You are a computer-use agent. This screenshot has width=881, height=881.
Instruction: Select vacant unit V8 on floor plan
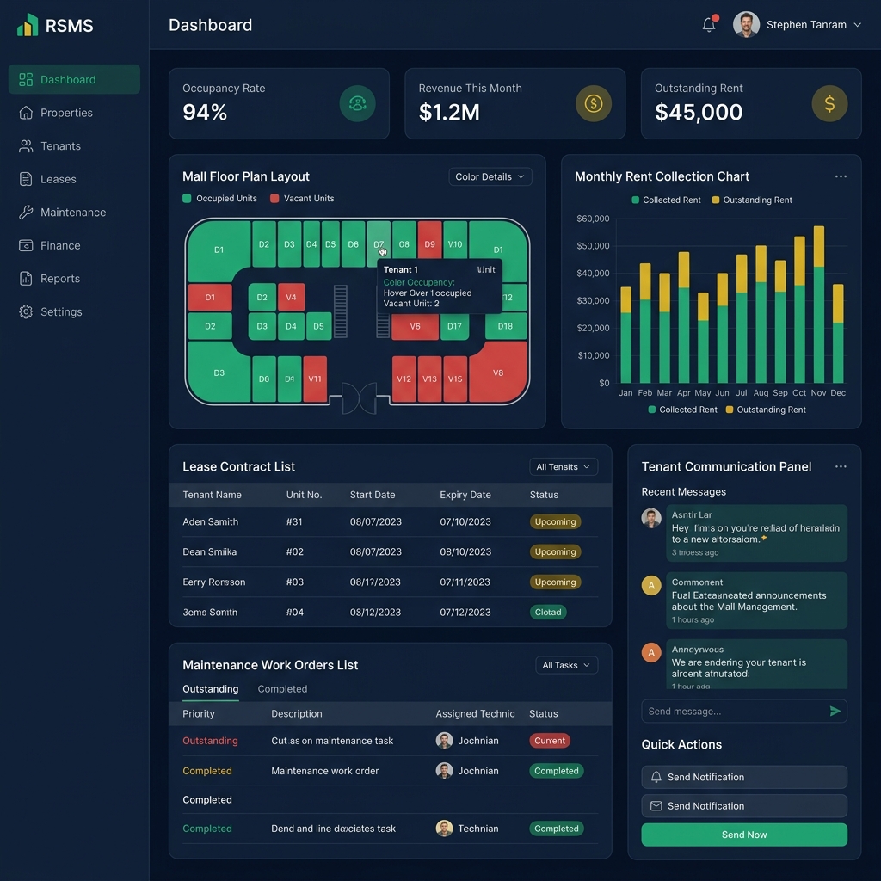498,373
